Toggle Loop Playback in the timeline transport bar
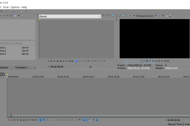Screen dimensions: 190x126 tap(12, 120)
